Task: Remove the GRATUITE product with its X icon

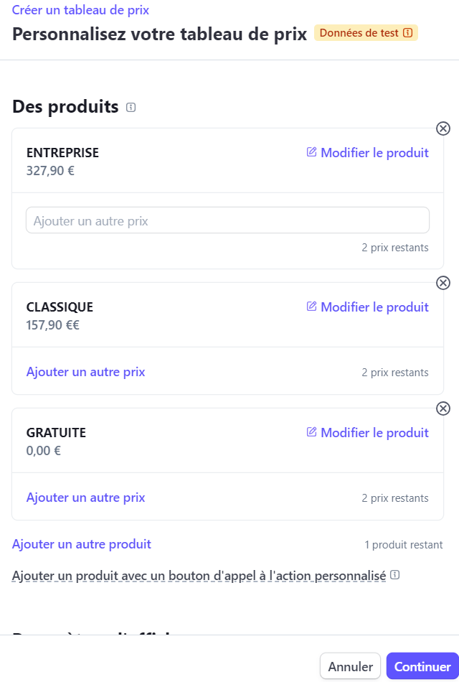Action: point(443,408)
